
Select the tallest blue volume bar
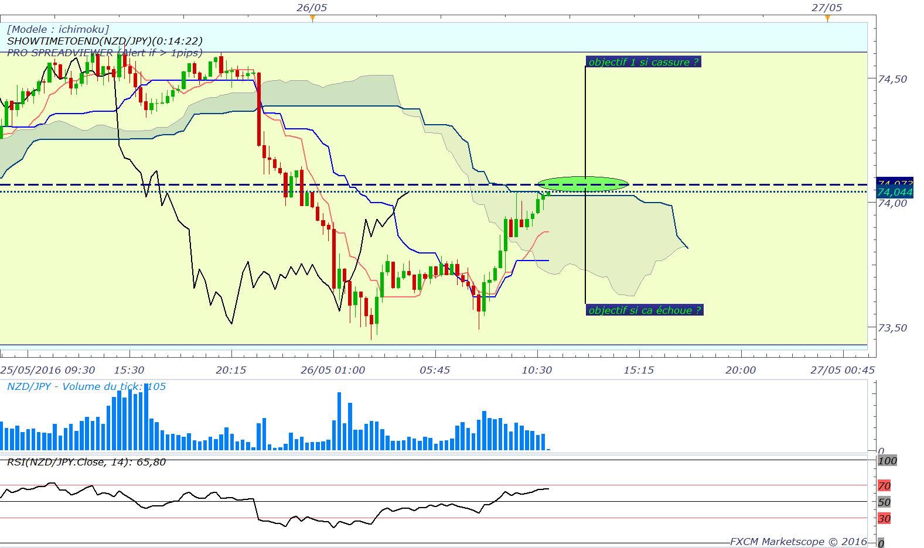pos(146,417)
